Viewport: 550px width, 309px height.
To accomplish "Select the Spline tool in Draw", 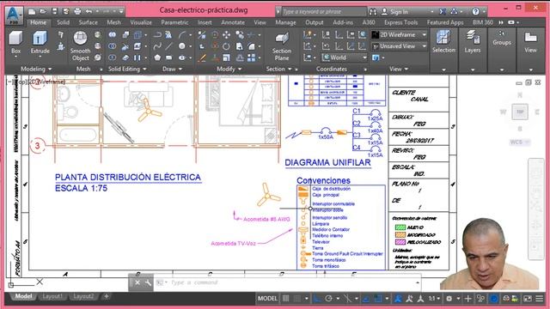I will click(x=157, y=45).
